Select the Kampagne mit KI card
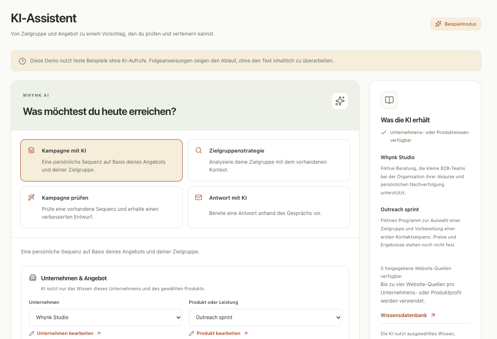This screenshot has height=339, width=497. [x=101, y=160]
